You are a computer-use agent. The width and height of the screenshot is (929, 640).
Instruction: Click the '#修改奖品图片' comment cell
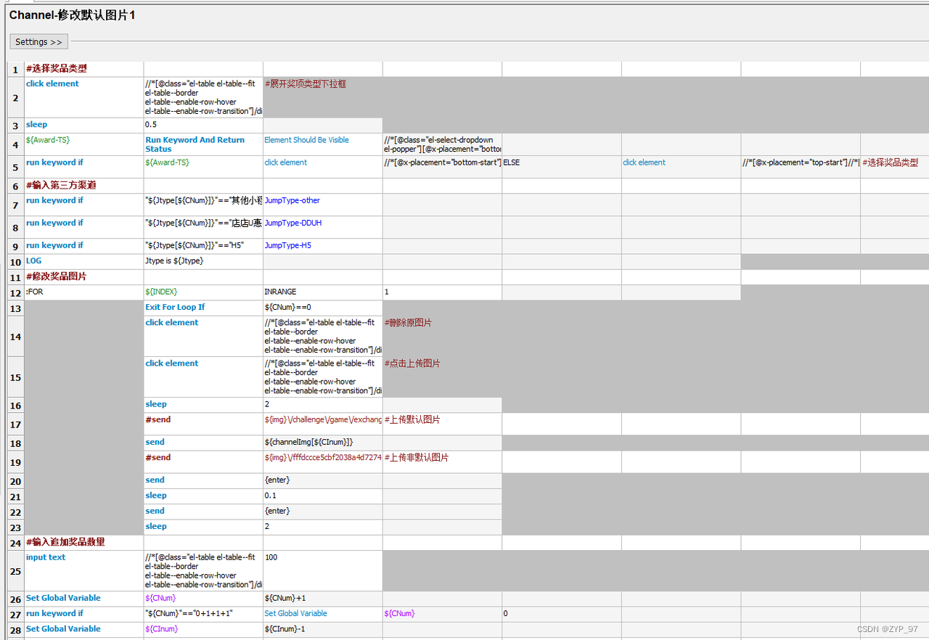point(84,277)
